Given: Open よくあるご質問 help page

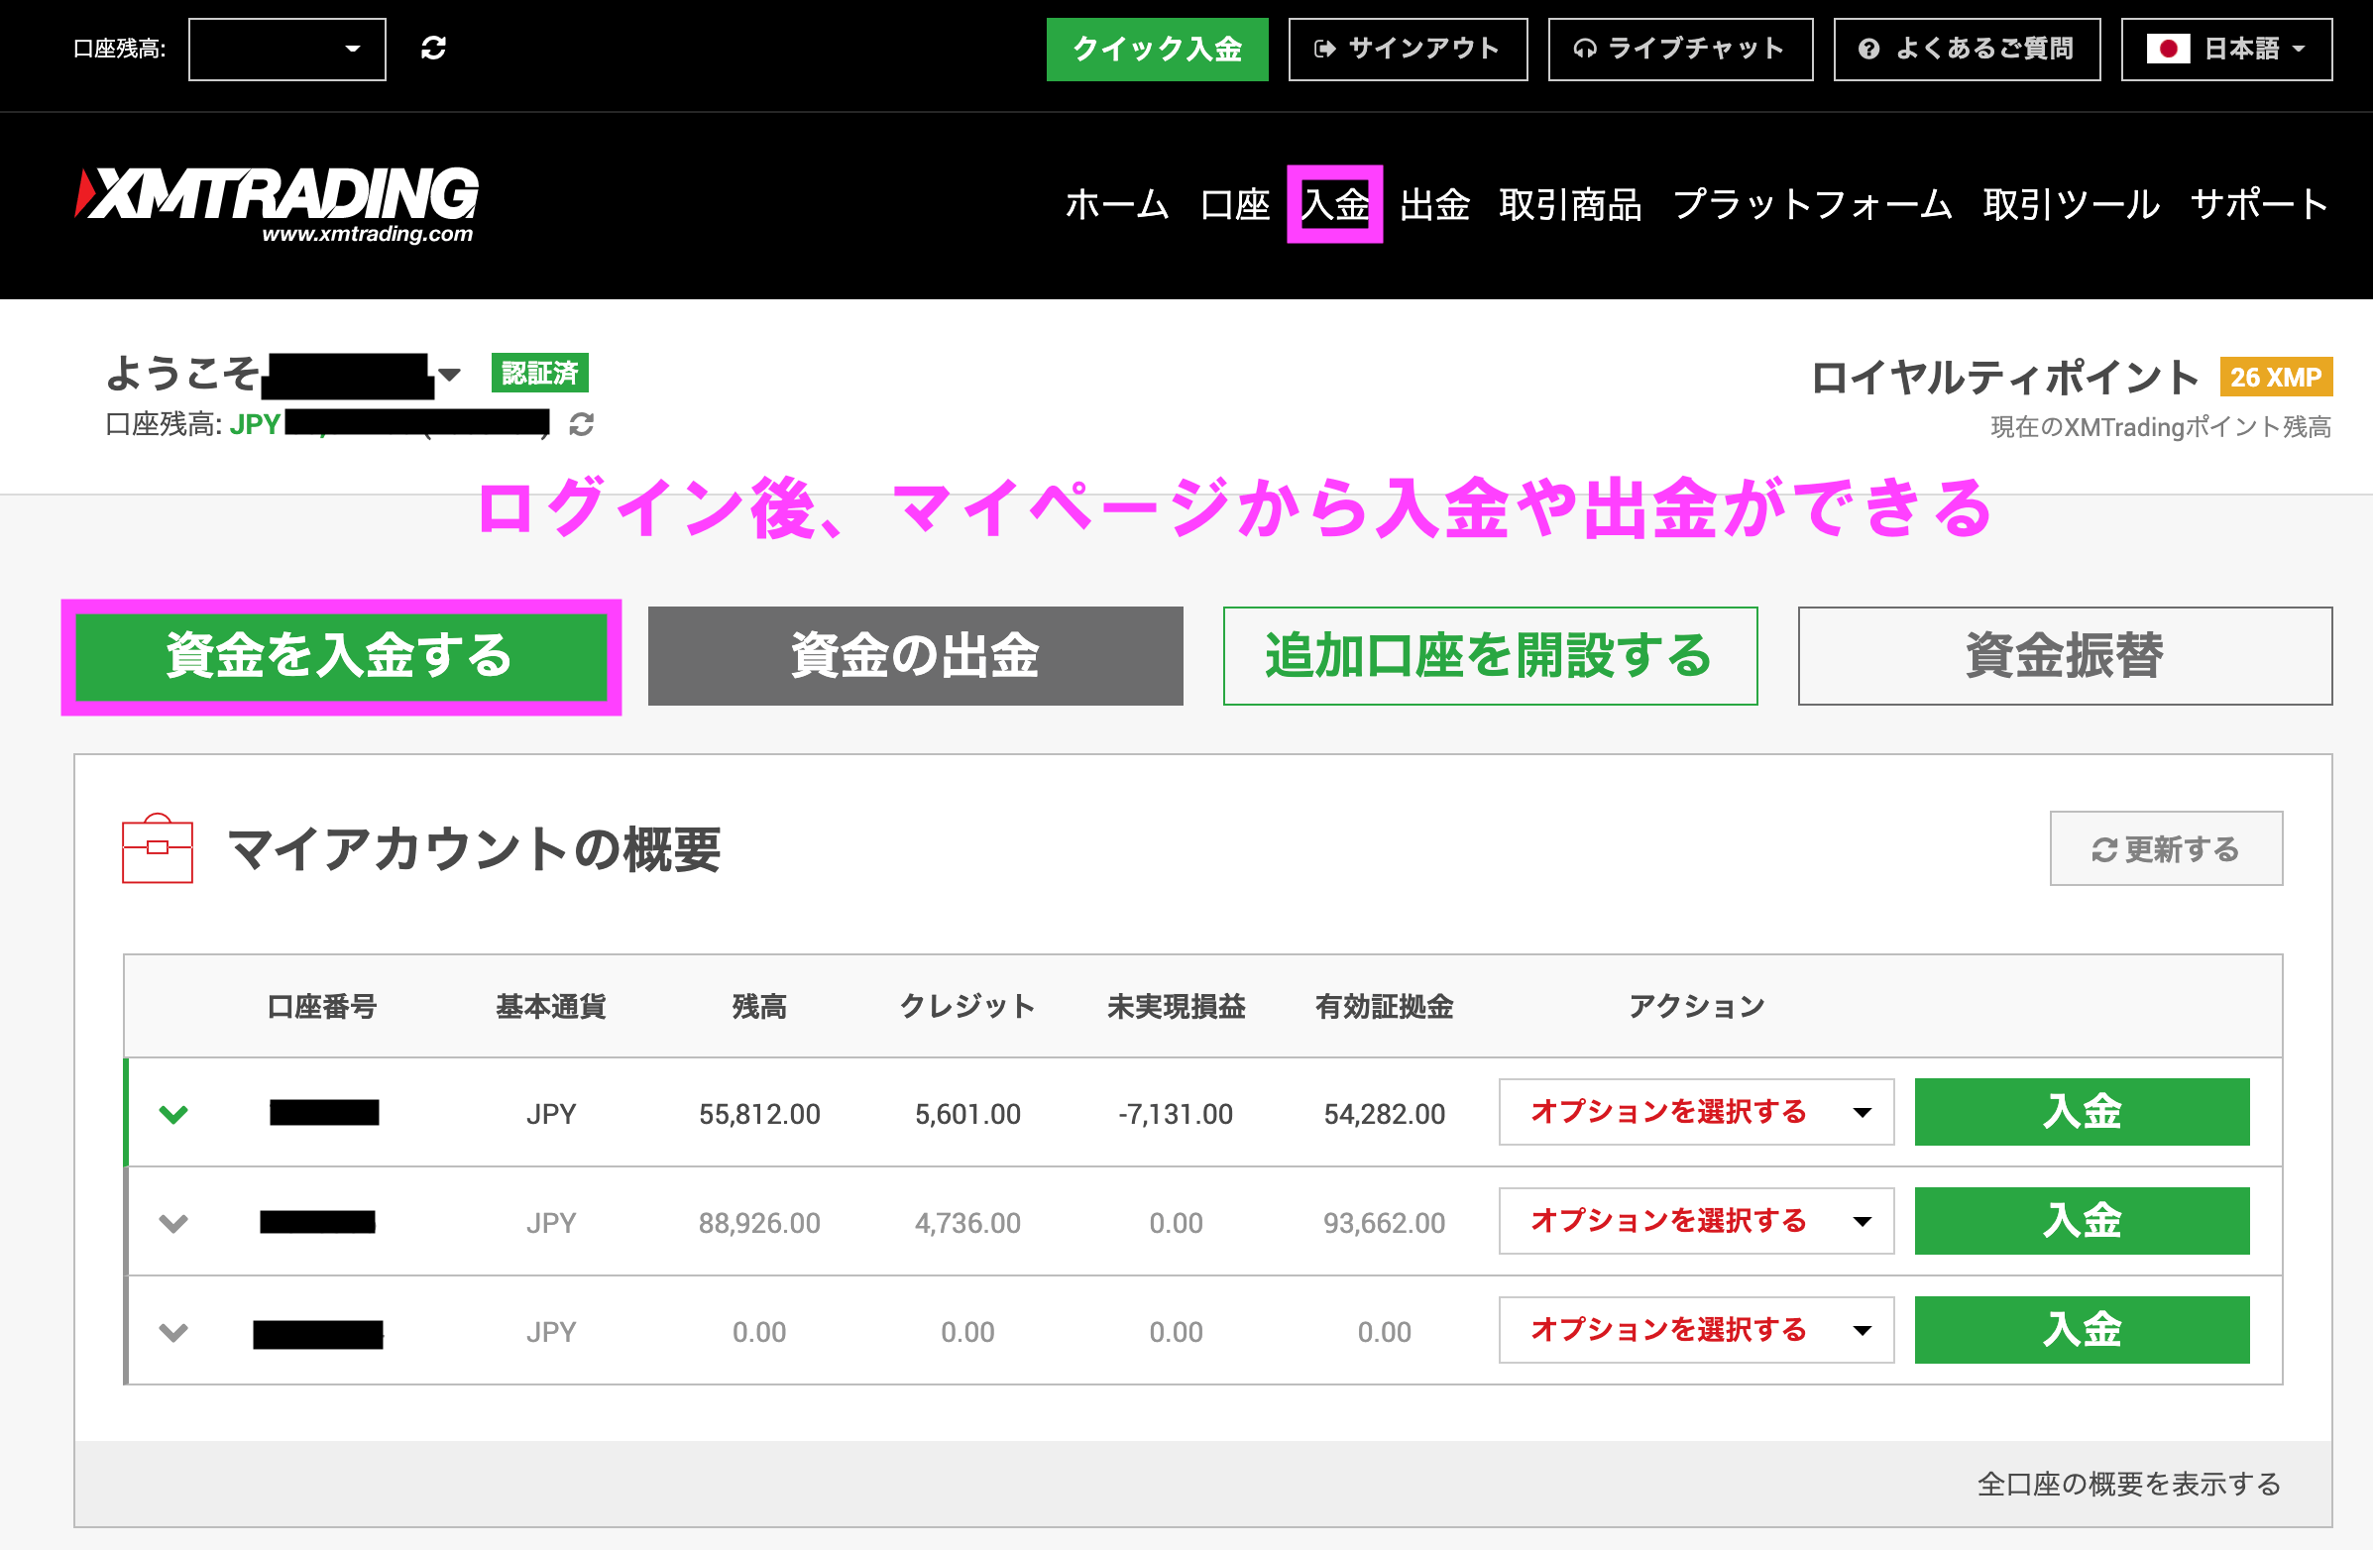Looking at the screenshot, I should click(1967, 49).
